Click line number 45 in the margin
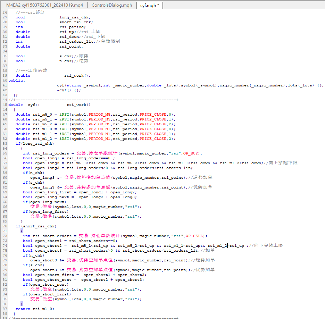The height and width of the screenshot is (319, 325). 5,104
